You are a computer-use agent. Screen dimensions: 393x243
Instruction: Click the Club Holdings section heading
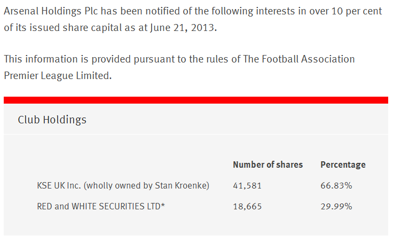point(52,120)
